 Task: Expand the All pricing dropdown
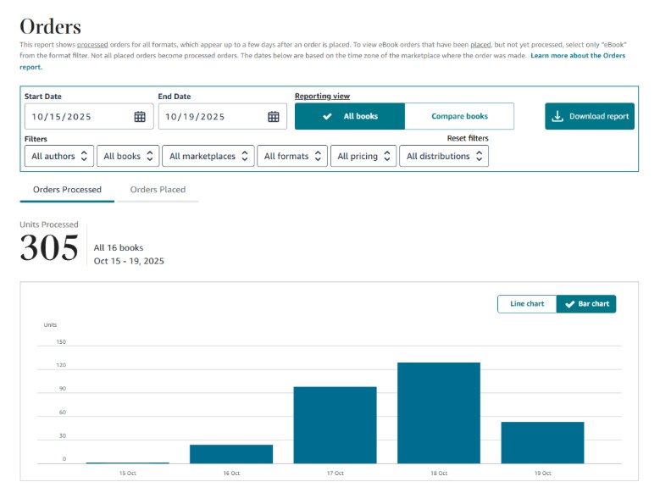[363, 157]
